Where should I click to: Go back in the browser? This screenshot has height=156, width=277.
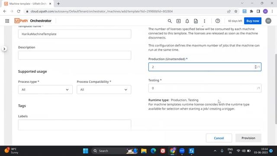pos(5,11)
